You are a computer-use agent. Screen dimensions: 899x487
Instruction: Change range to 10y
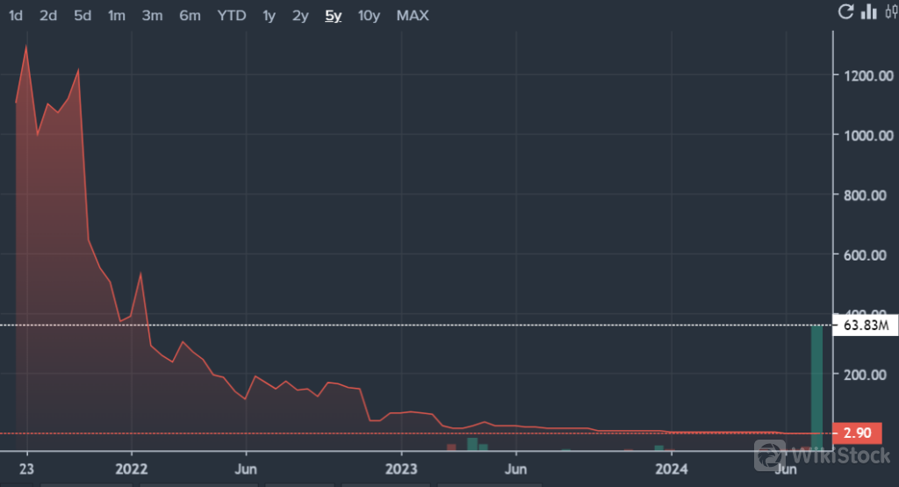click(369, 16)
